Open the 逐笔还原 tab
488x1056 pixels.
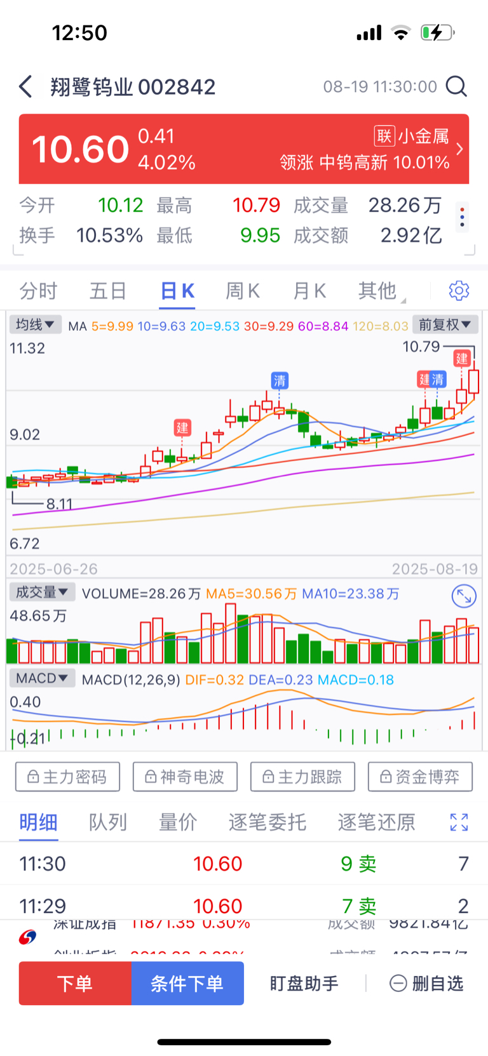pos(377,822)
